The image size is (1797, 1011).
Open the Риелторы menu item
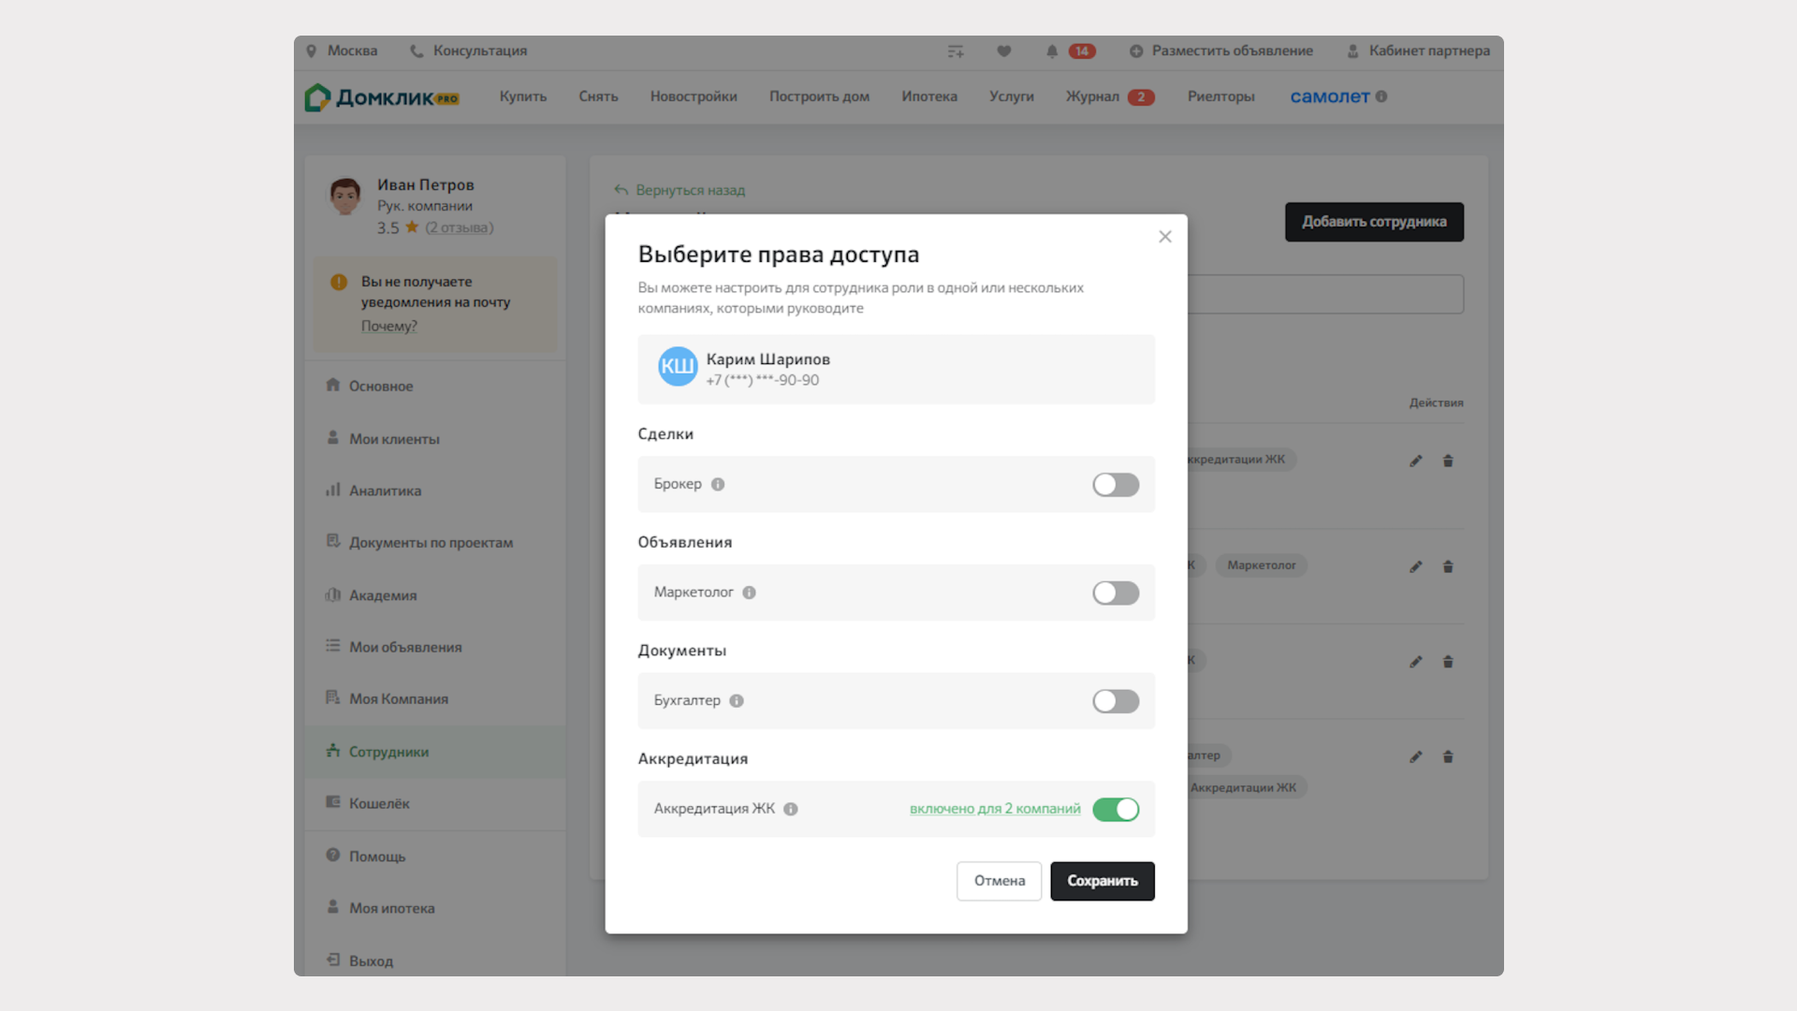point(1221,96)
